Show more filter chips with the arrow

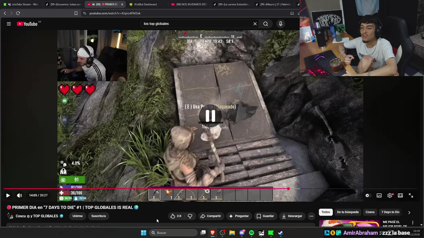click(x=409, y=212)
